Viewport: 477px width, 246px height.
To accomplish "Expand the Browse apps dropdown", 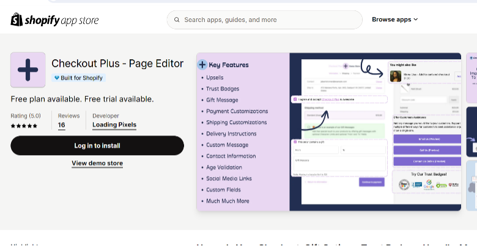I will (x=395, y=20).
